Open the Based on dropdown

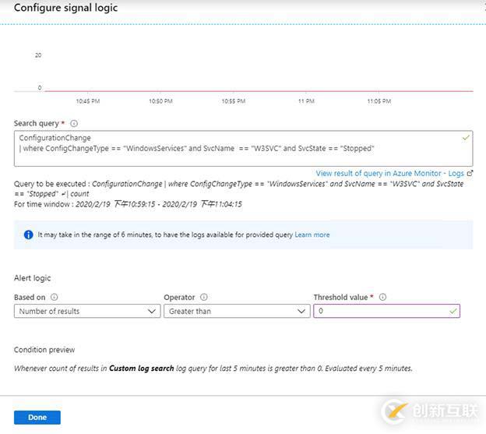87,311
